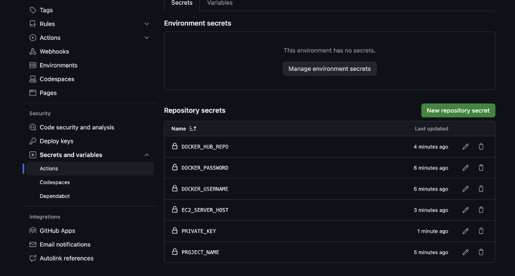This screenshot has width=515, height=276.
Task: Click the trash icon for PROJECT_NAME
Action: pyautogui.click(x=481, y=252)
